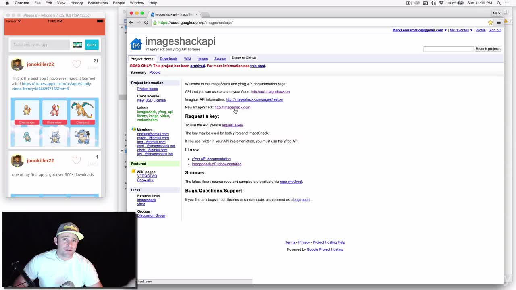Click the bug report link
This screenshot has width=516, height=290.
tap(302, 200)
